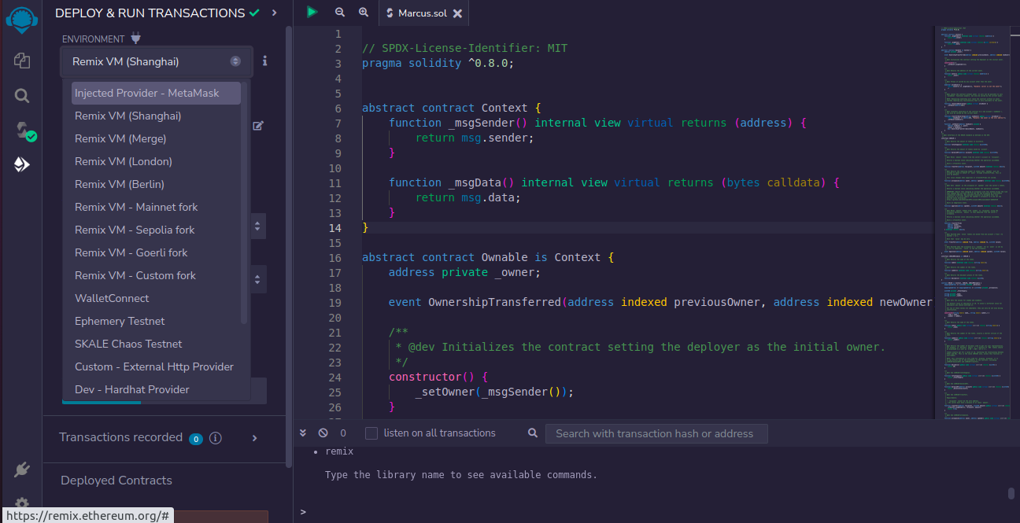This screenshot has width=1020, height=523.
Task: Click the transaction hash search field
Action: point(656,433)
